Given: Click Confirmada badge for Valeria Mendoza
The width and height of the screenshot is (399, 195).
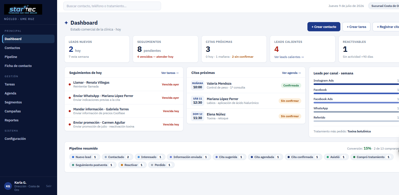Looking at the screenshot, I should 291,85.
